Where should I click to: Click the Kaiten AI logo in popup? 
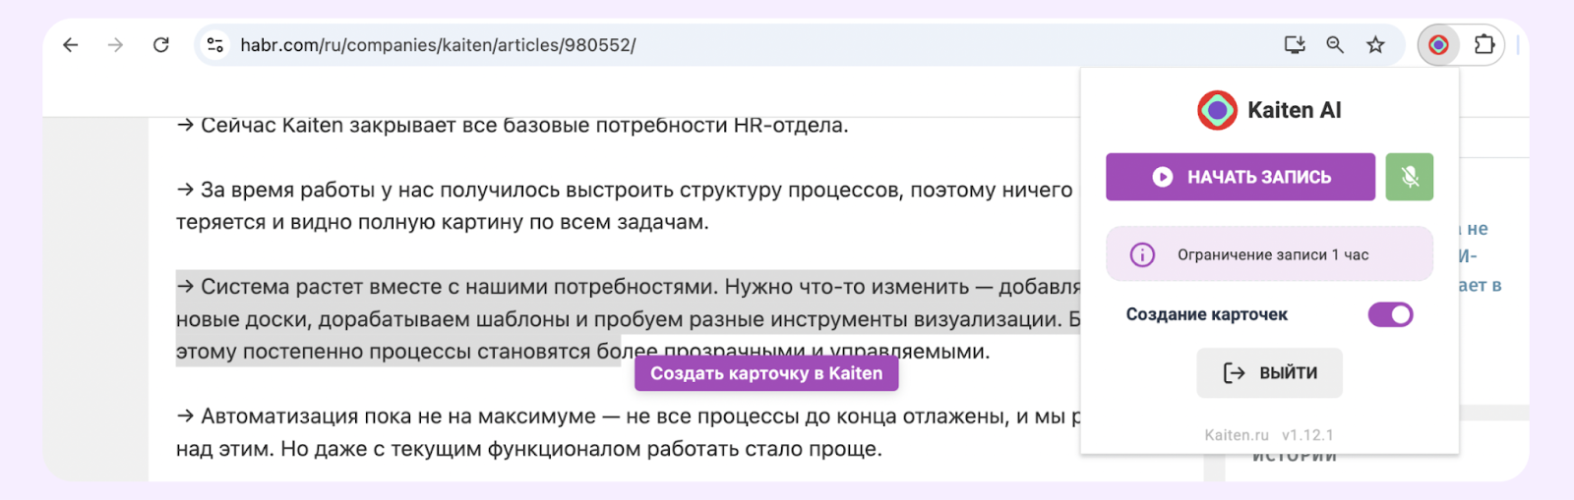click(x=1217, y=110)
